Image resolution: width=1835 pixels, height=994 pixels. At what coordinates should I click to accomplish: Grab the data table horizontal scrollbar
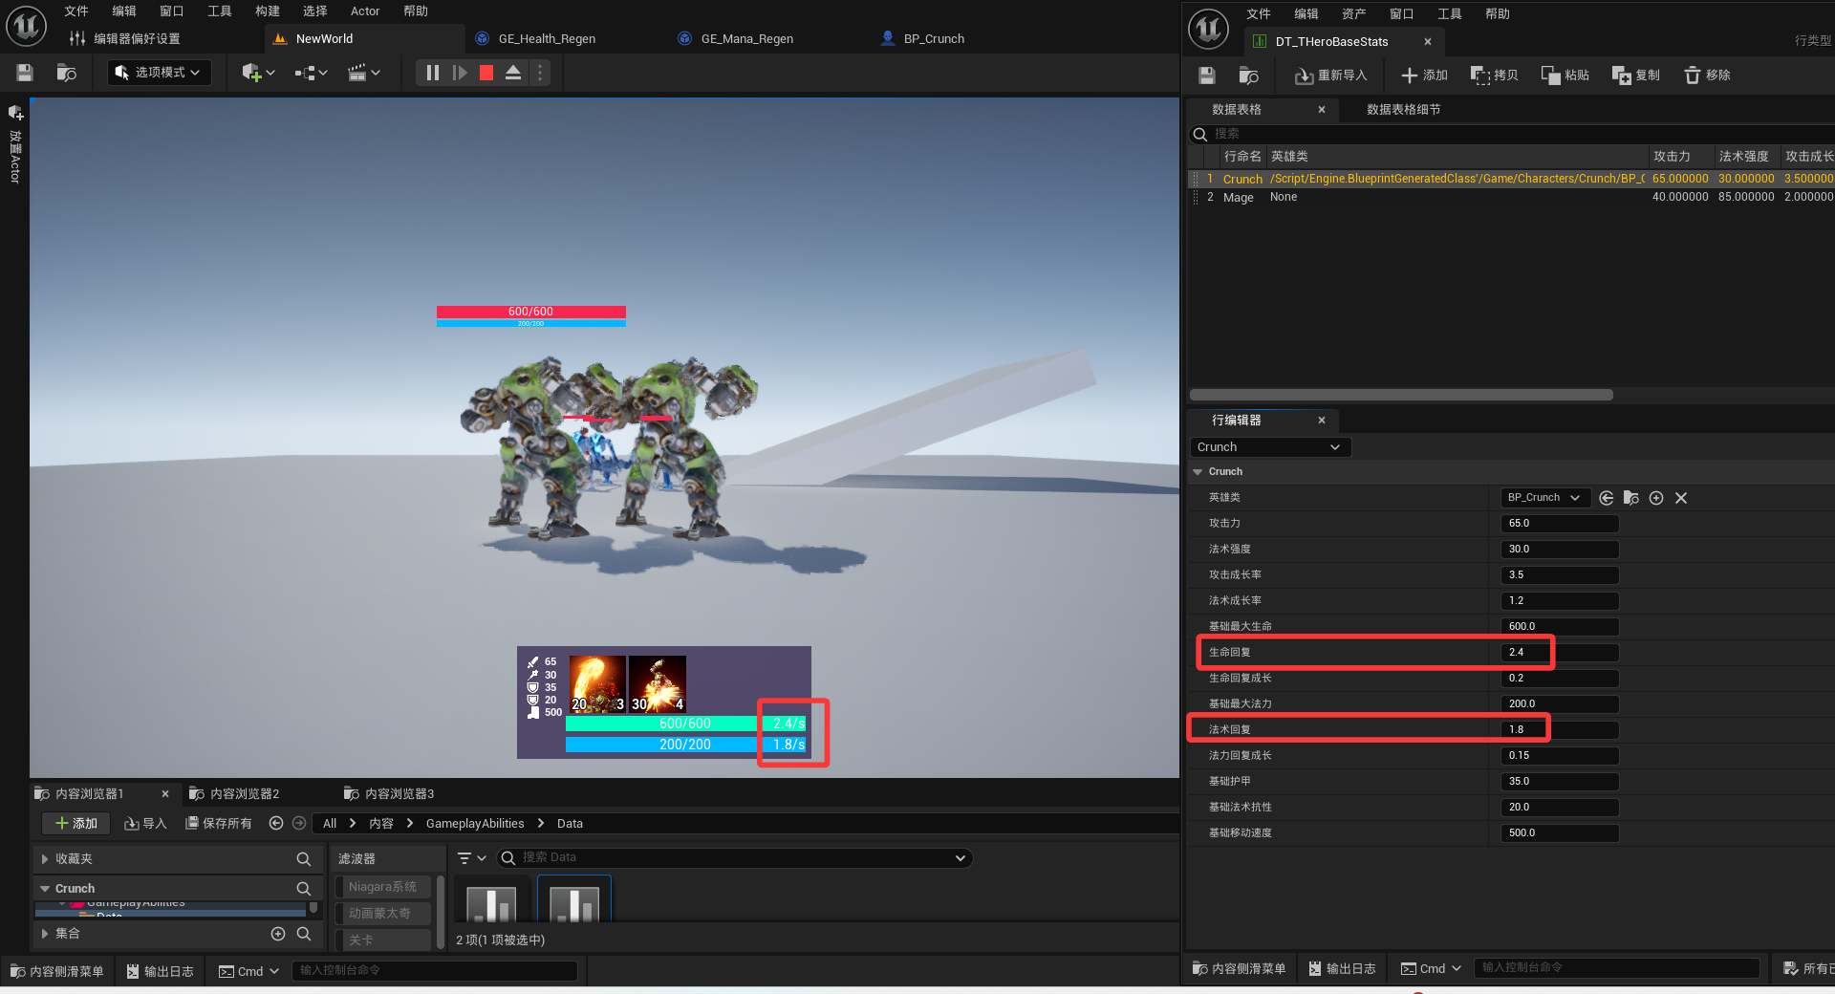tap(1401, 396)
